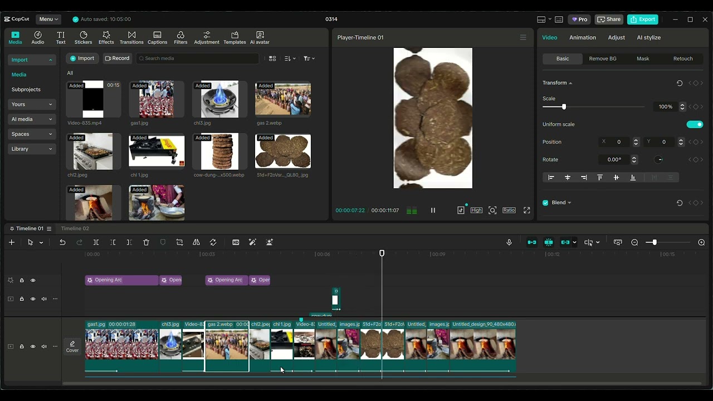Click the Share button

pos(609,19)
